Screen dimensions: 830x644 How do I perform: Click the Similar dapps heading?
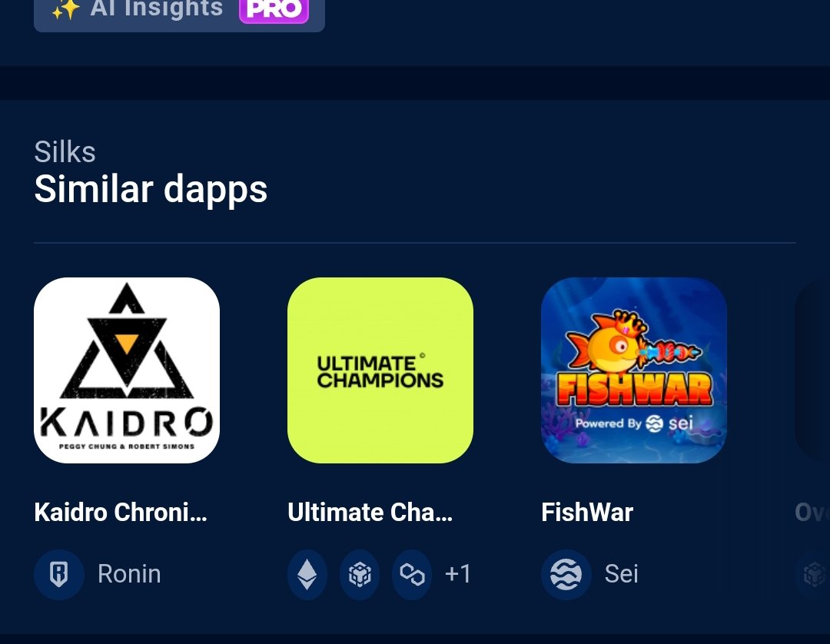[x=151, y=189]
